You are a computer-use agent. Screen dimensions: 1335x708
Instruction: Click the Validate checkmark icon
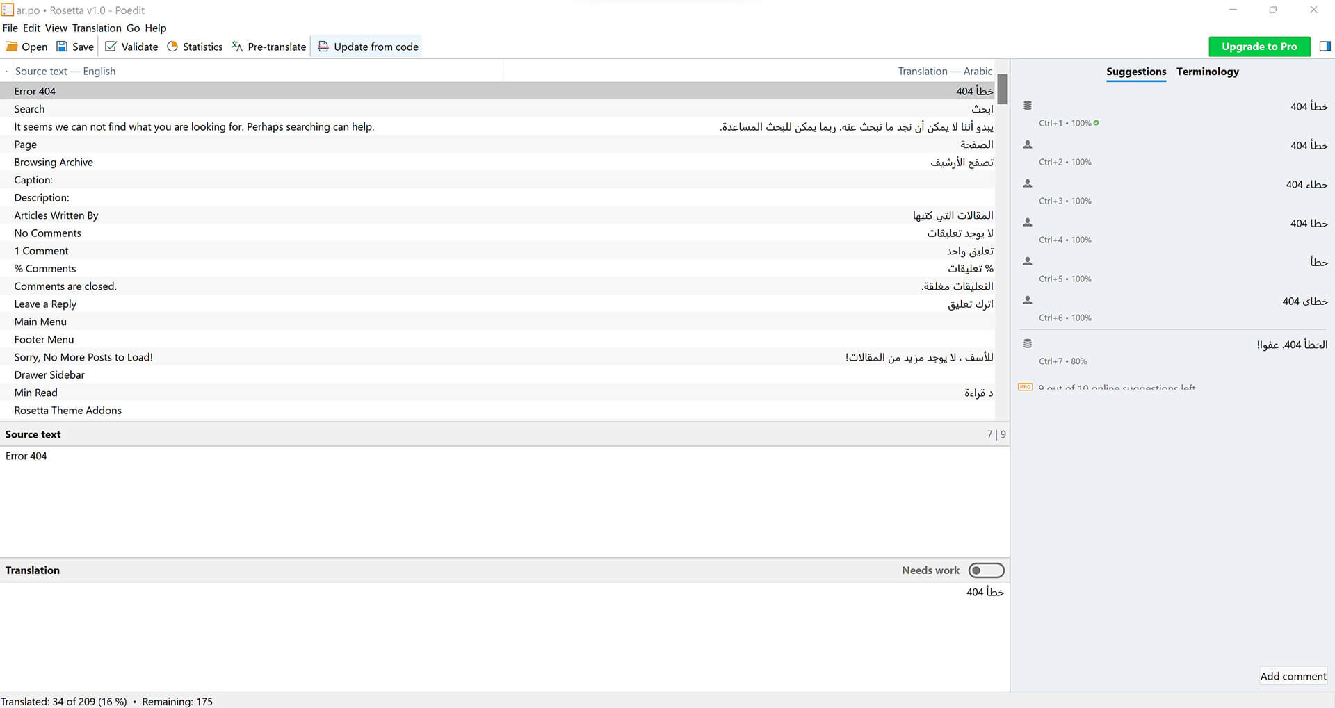tap(111, 47)
